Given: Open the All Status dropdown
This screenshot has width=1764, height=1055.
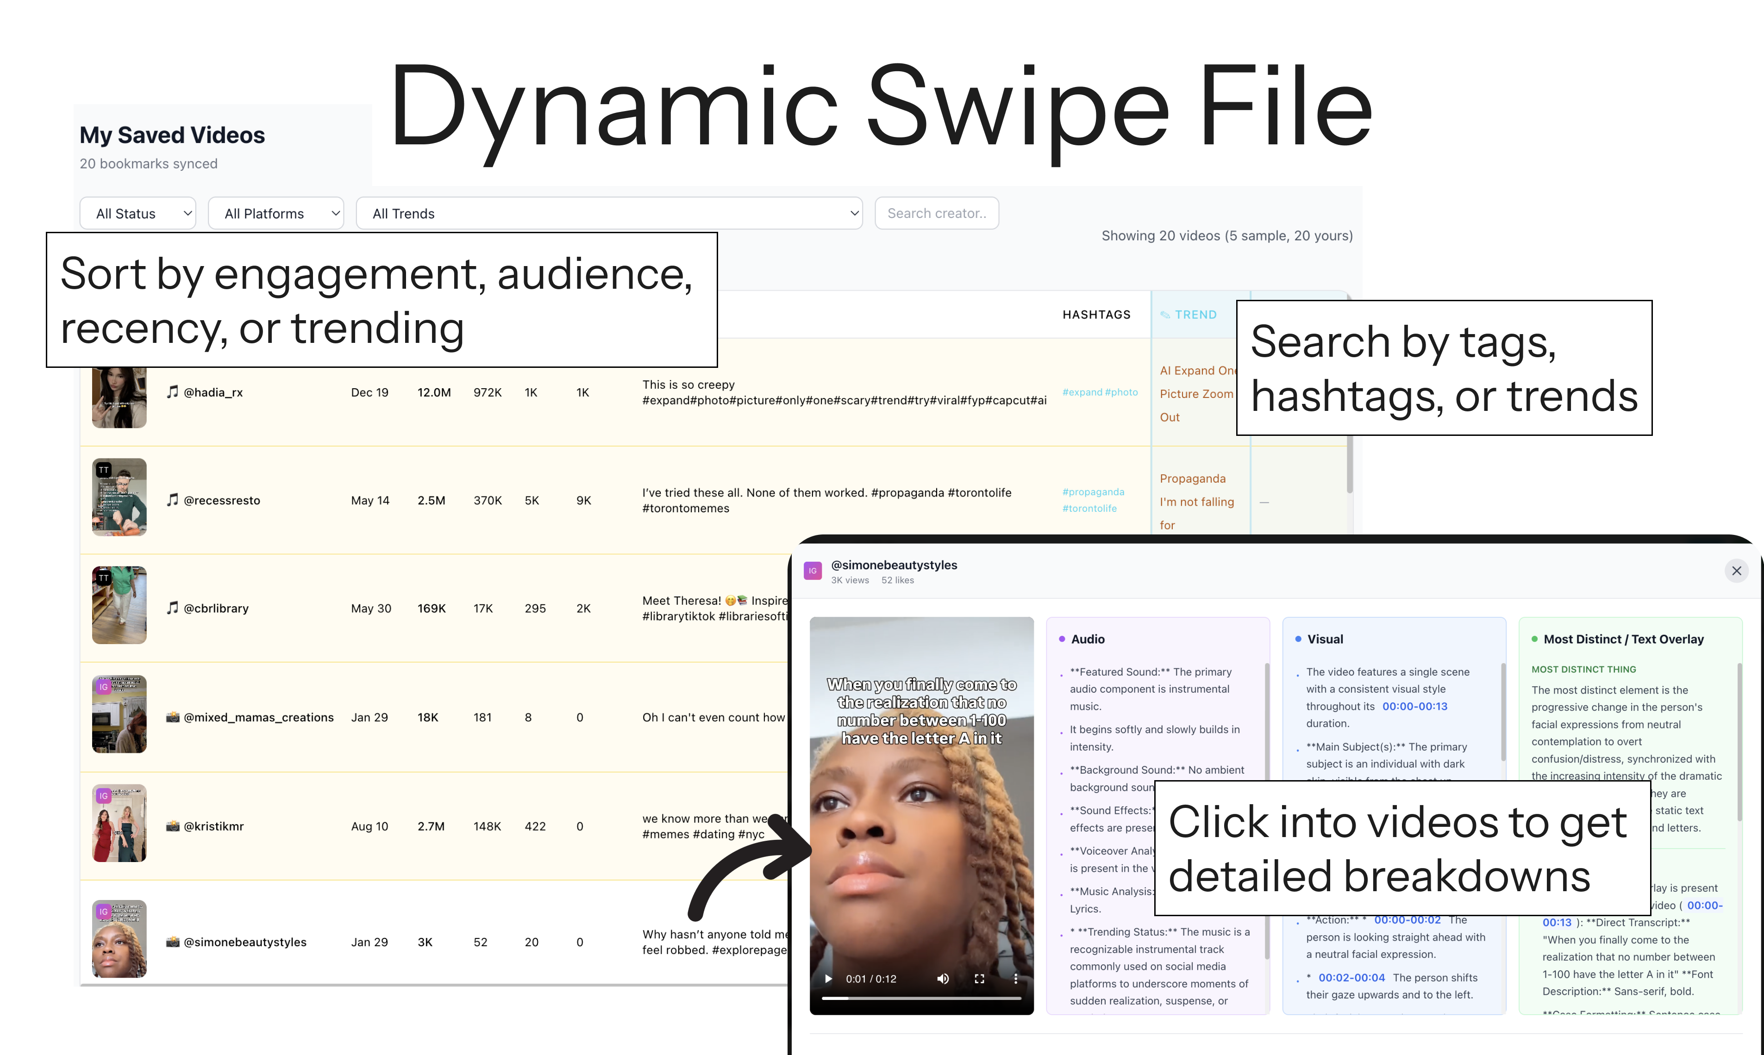Looking at the screenshot, I should pyautogui.click(x=138, y=212).
